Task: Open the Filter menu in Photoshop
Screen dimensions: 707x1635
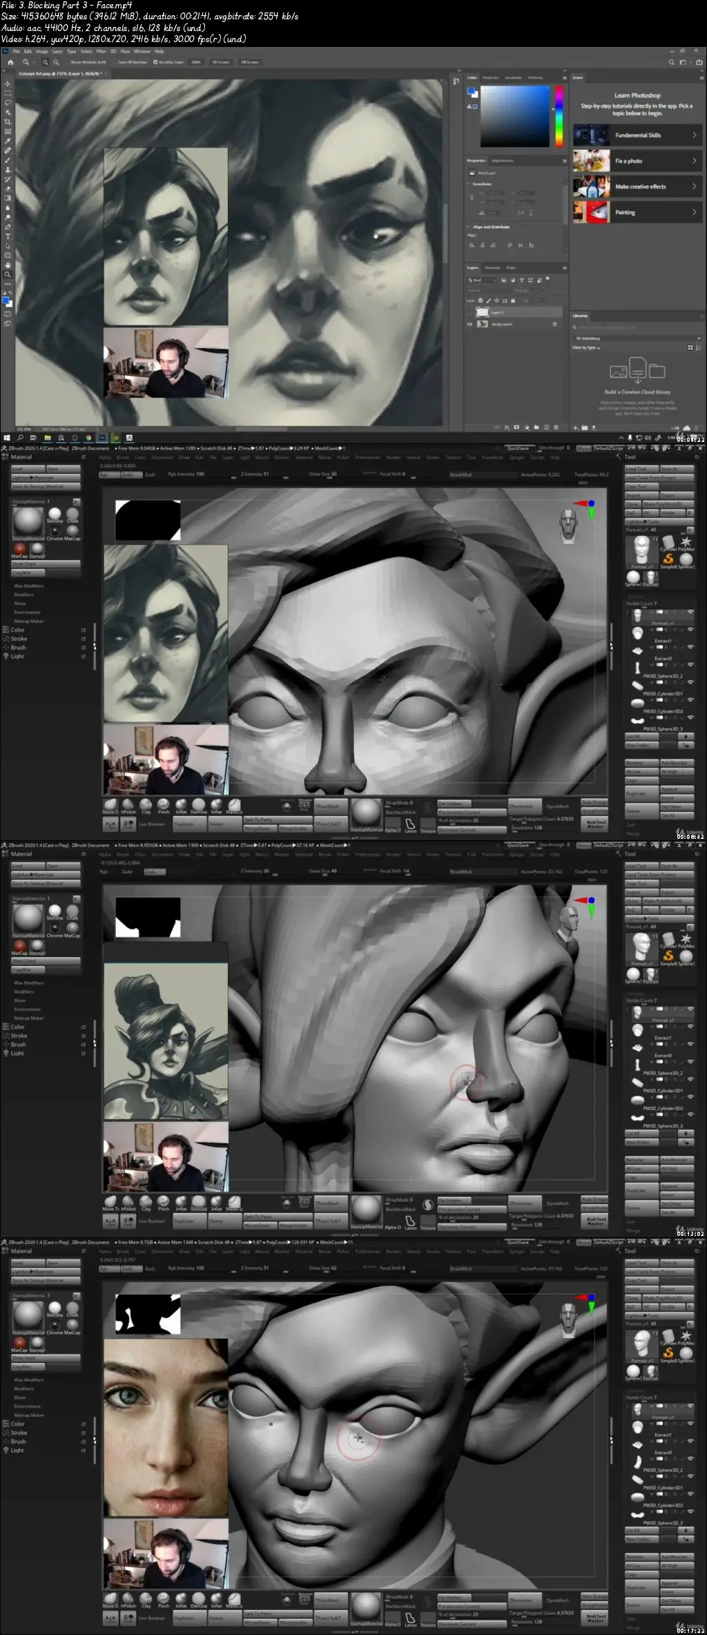Action: [x=101, y=51]
